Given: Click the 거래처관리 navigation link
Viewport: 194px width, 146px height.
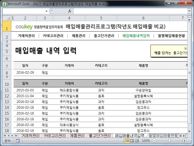Looking at the screenshot, I should coord(26,36).
